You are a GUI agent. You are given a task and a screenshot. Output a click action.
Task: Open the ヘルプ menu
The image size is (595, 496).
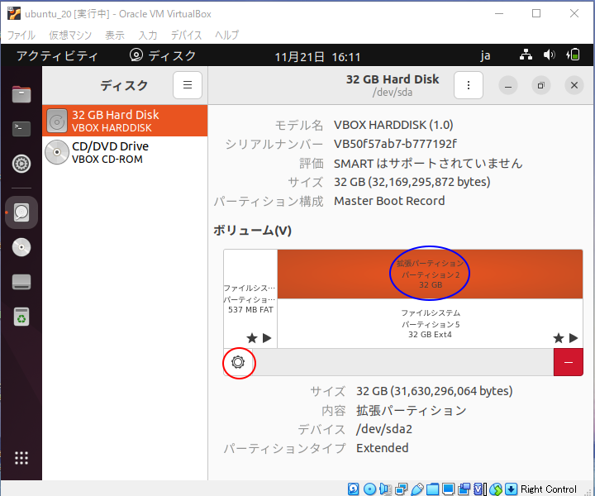(226, 35)
